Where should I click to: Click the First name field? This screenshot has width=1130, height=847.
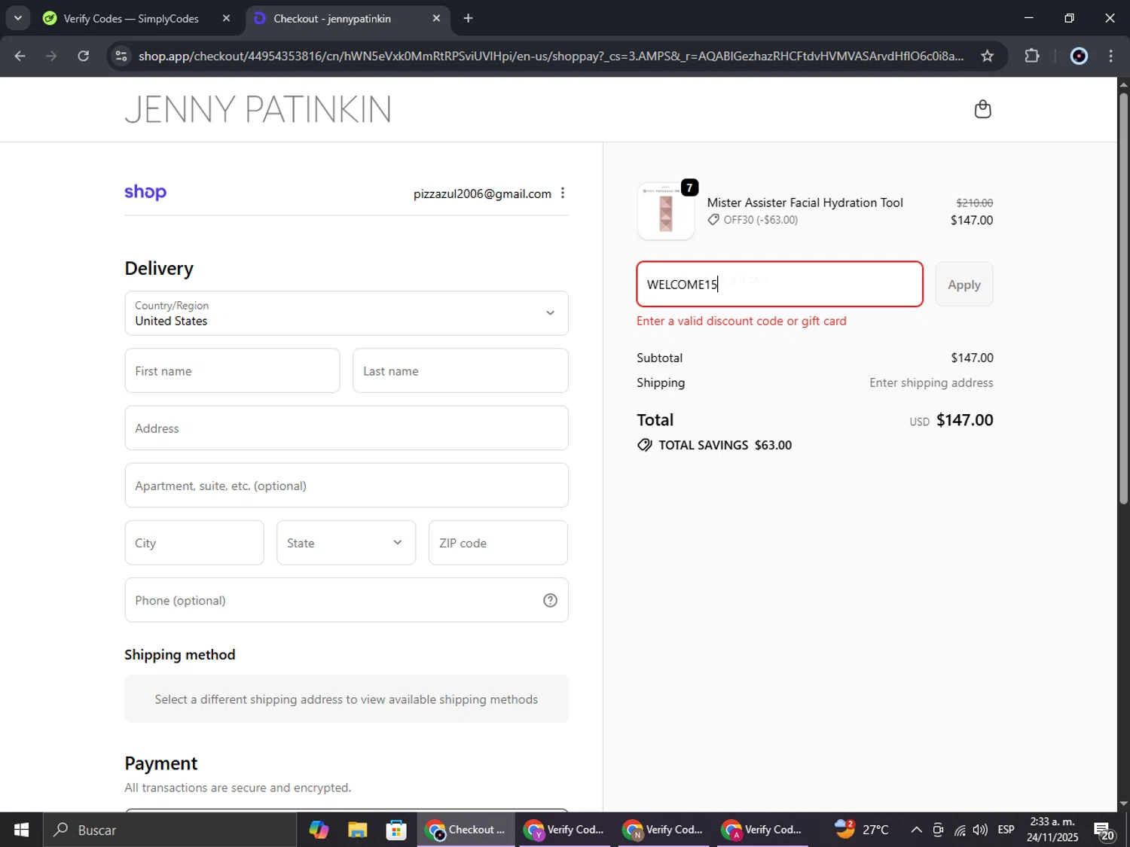click(x=232, y=370)
